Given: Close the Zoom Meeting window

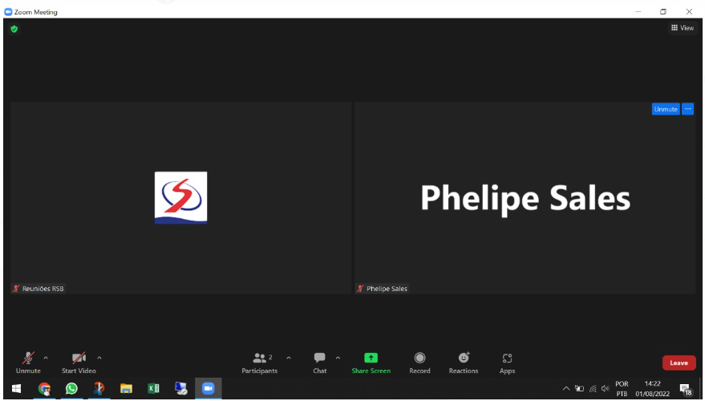Looking at the screenshot, I should [689, 12].
